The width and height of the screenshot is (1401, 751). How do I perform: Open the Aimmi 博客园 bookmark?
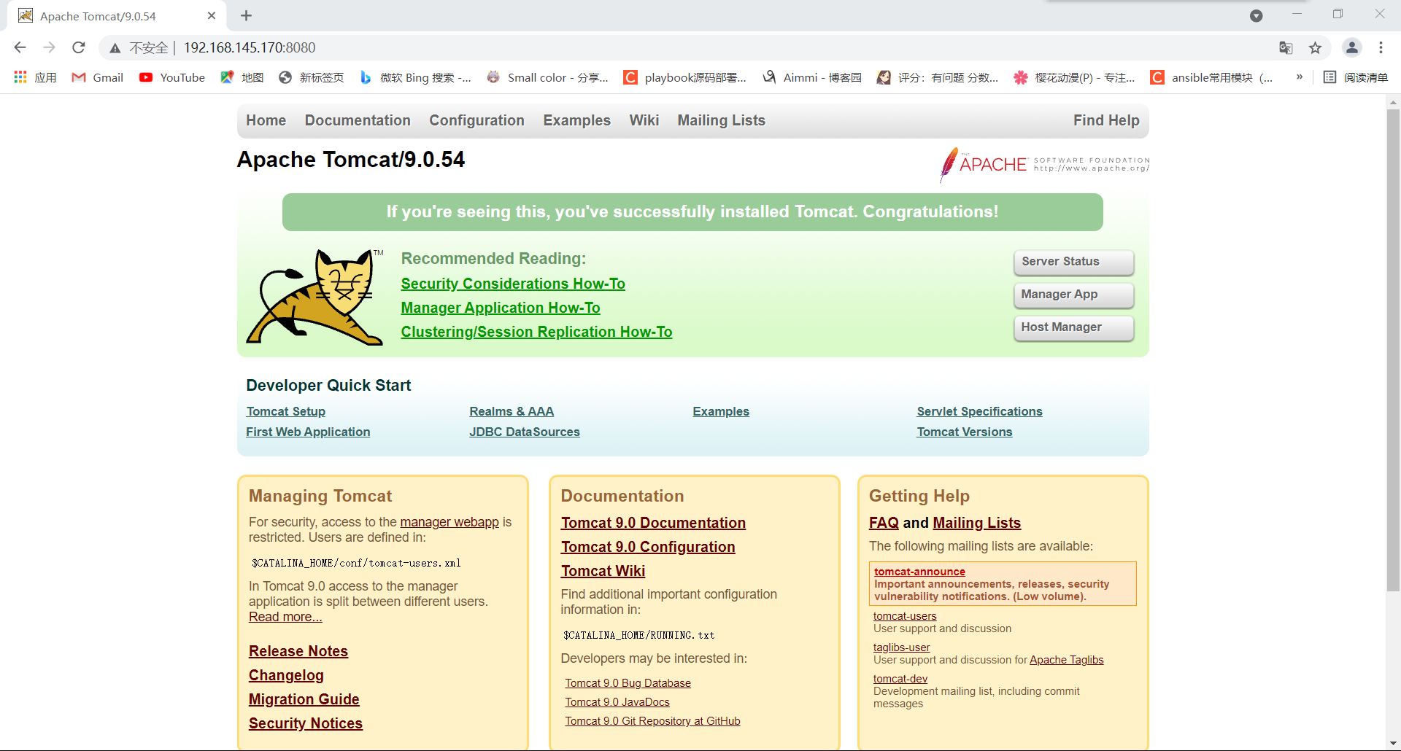point(812,77)
